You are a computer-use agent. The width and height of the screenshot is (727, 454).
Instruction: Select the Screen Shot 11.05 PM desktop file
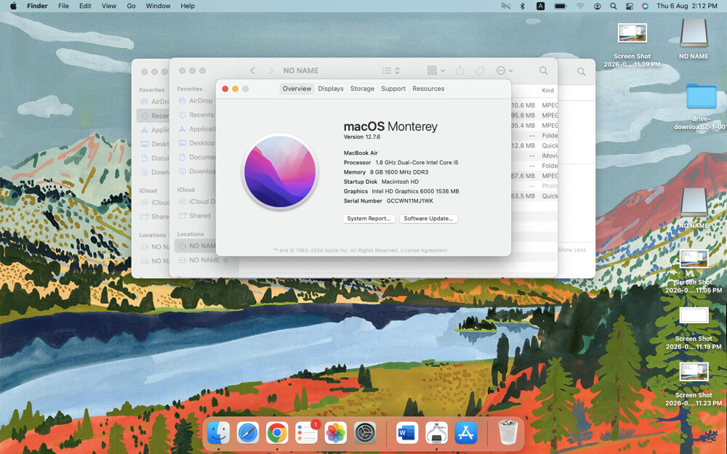694,272
